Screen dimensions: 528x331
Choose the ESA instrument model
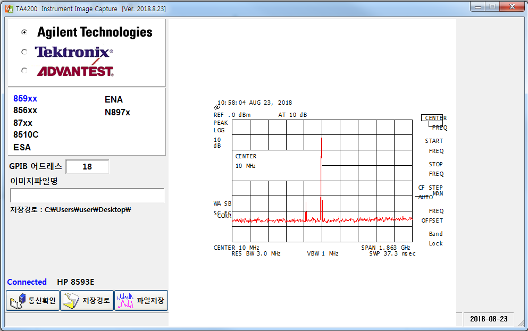click(x=22, y=147)
